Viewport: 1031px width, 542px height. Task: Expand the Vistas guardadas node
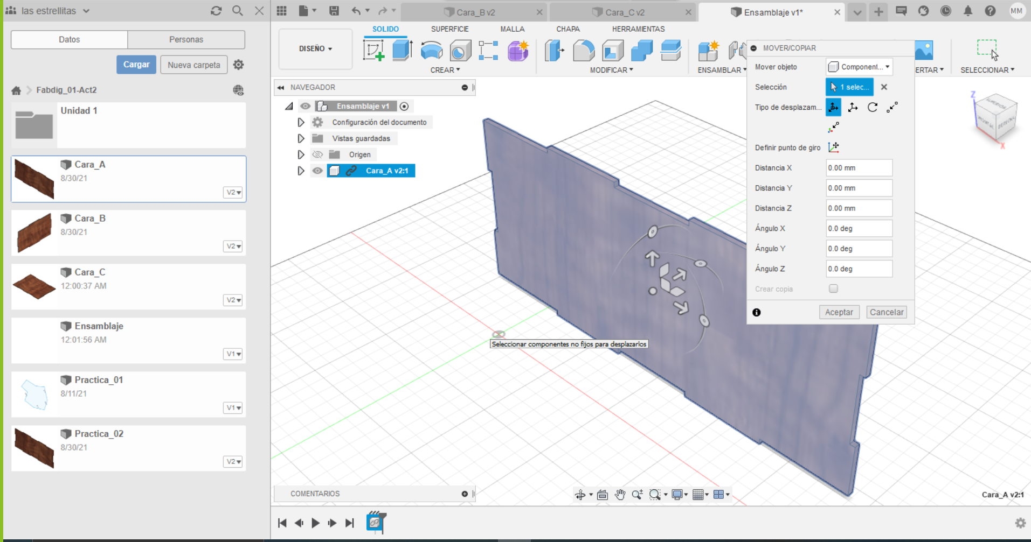[x=301, y=138]
